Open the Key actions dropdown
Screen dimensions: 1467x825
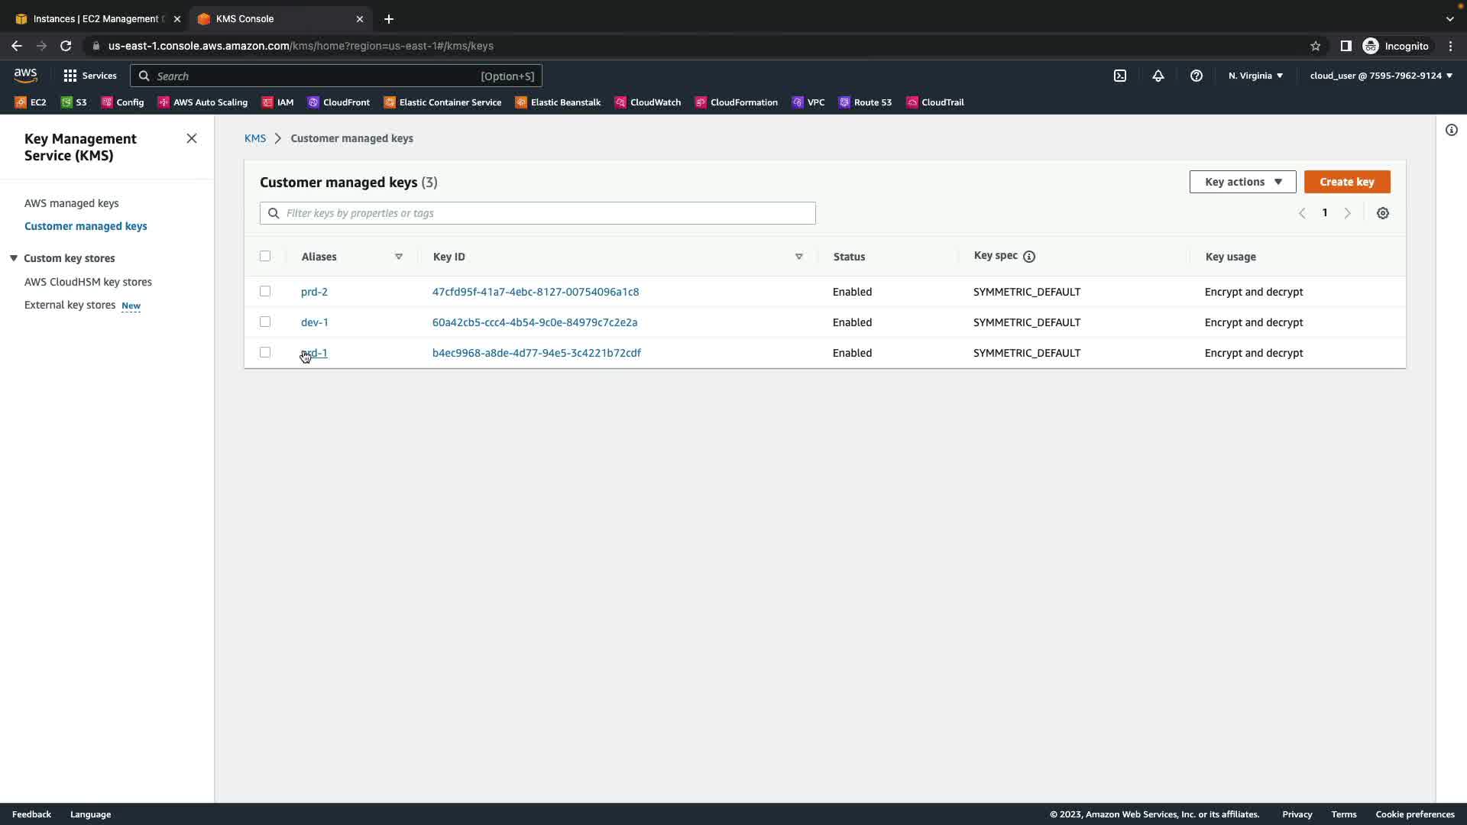point(1242,182)
